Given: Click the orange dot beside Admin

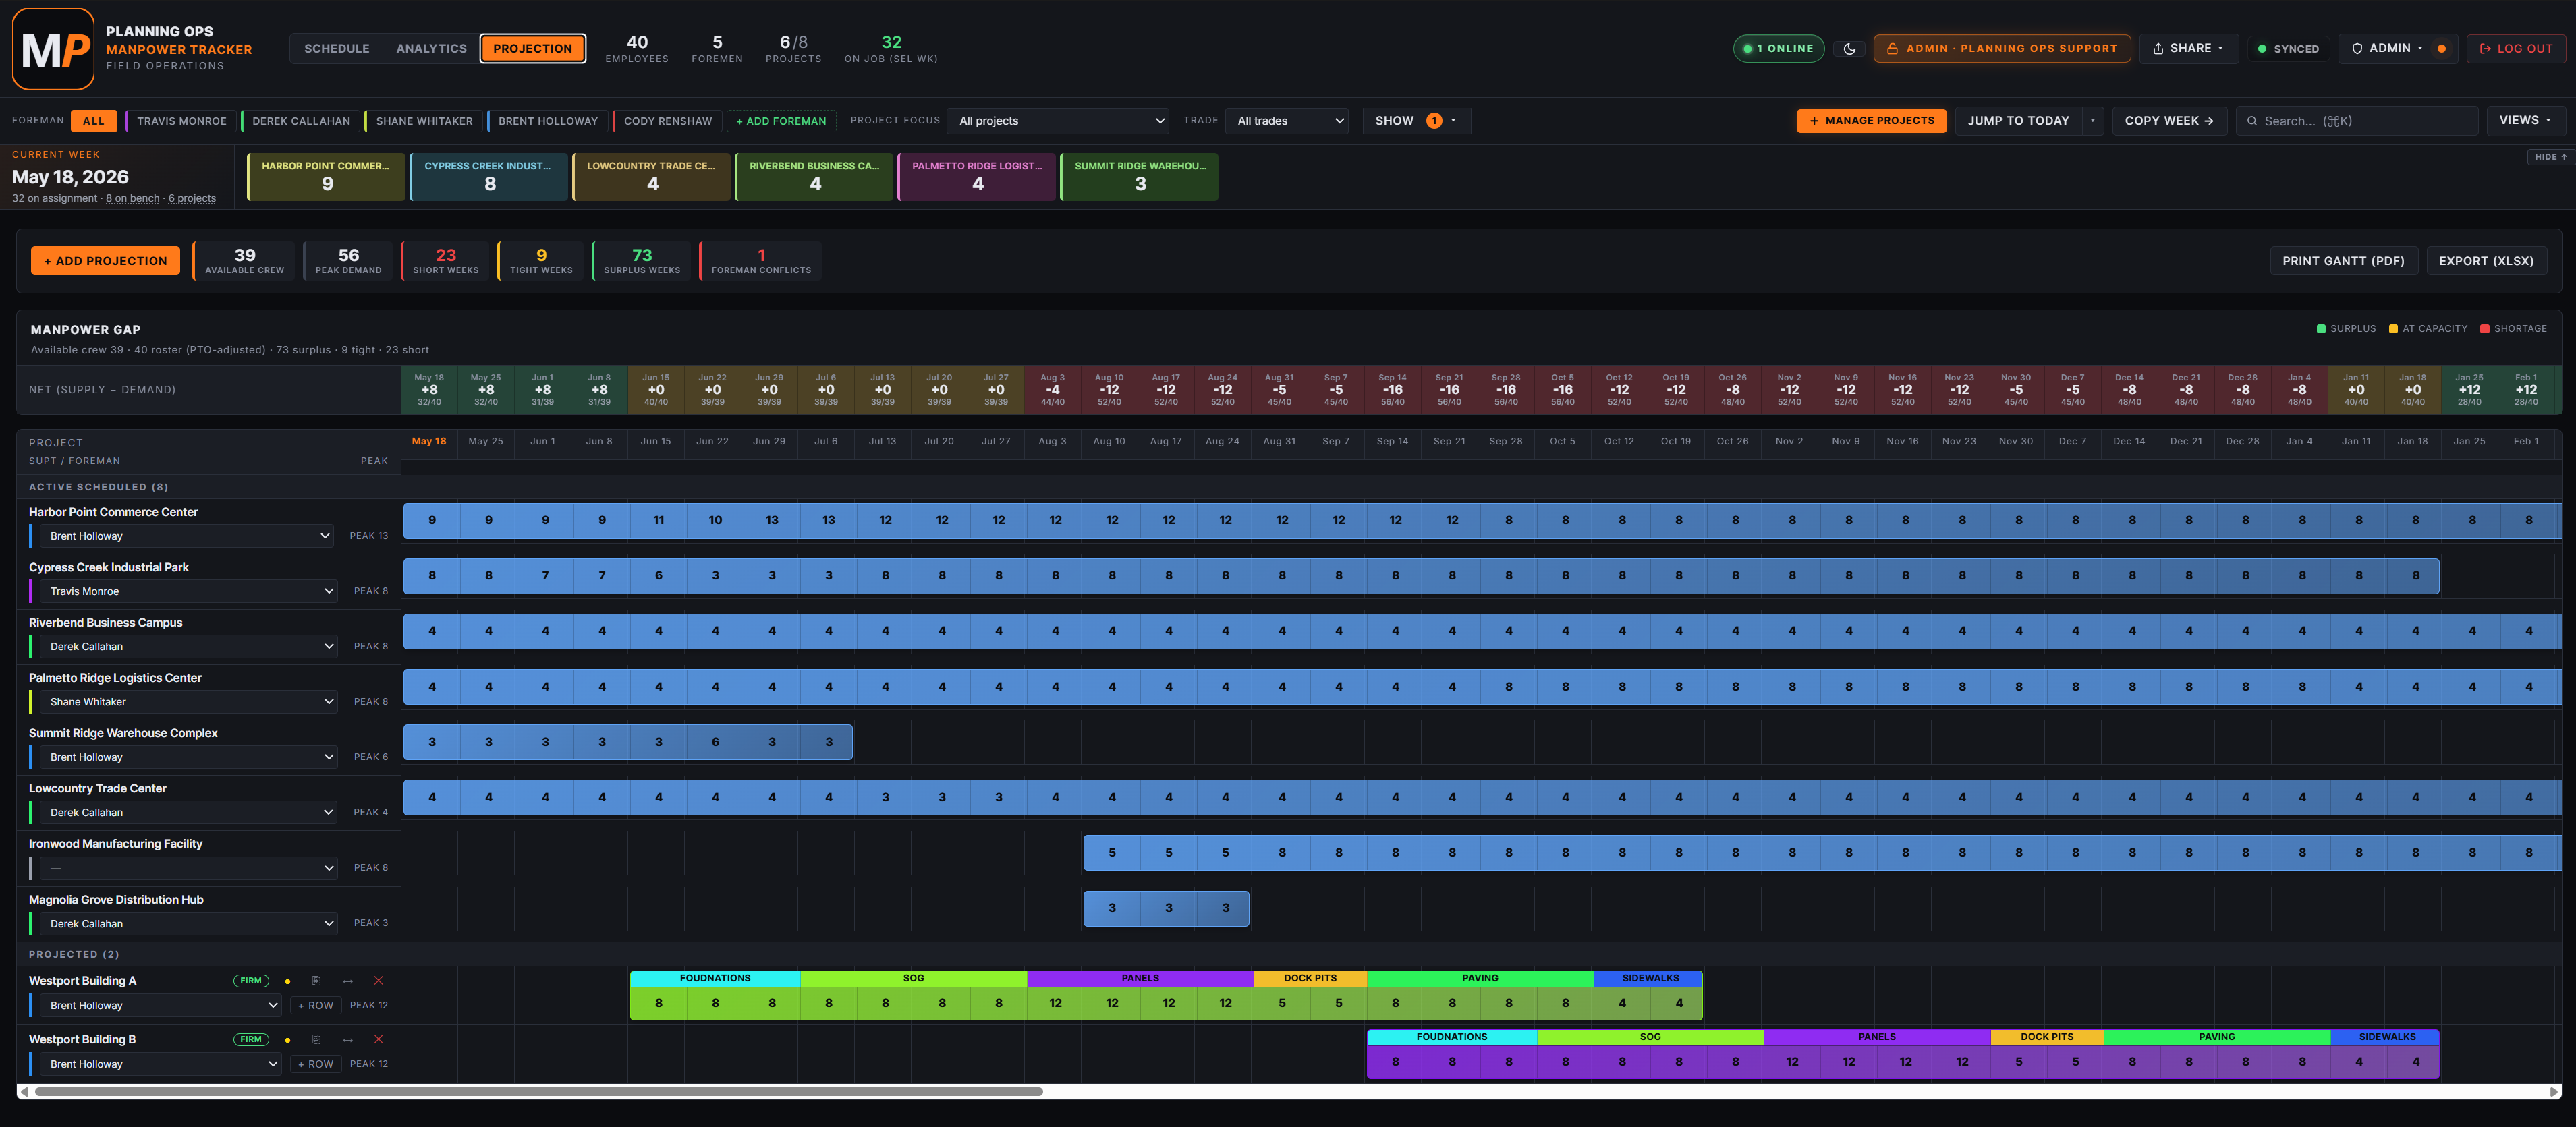Looking at the screenshot, I should coord(2441,48).
